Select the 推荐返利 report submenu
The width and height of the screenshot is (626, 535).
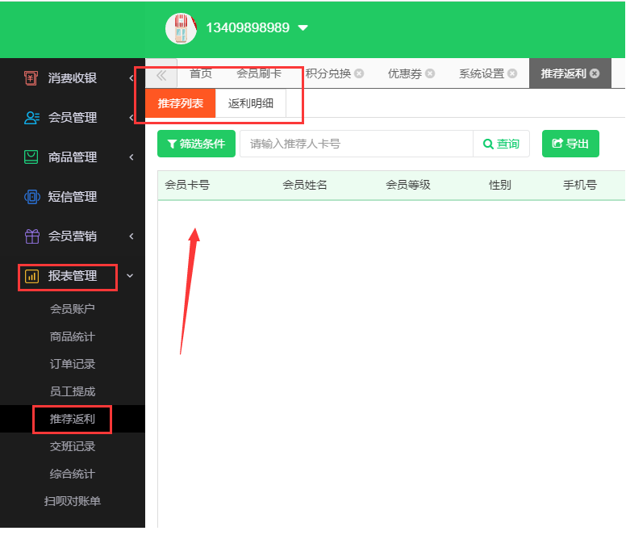pyautogui.click(x=73, y=420)
